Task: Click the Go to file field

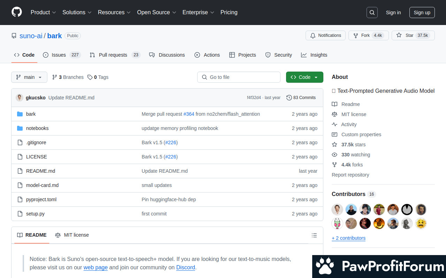Action: 239,77
